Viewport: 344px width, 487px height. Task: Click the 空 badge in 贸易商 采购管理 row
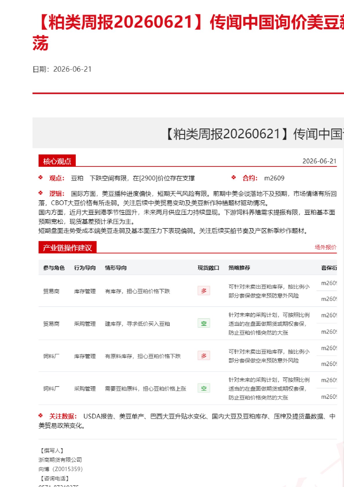pos(204,323)
